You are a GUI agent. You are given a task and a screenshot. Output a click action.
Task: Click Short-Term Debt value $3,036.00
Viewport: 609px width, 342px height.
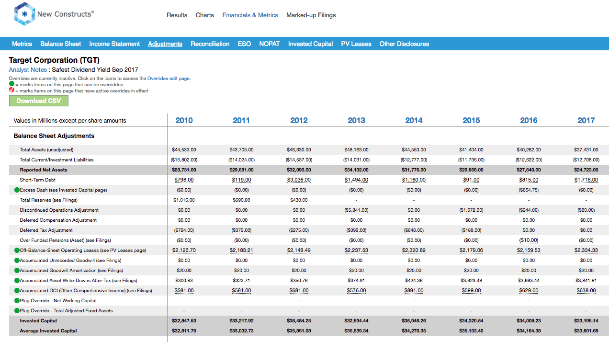tap(299, 180)
